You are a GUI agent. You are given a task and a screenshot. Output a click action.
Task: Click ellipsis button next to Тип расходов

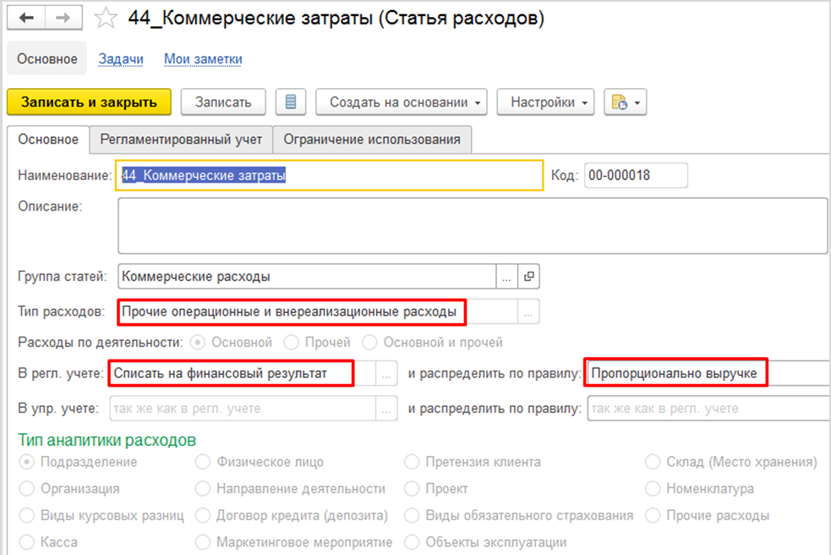pos(528,312)
